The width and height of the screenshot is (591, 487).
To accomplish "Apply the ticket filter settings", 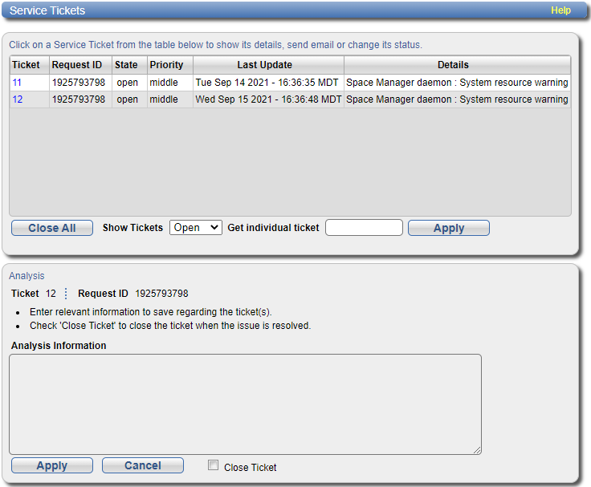I will 448,228.
